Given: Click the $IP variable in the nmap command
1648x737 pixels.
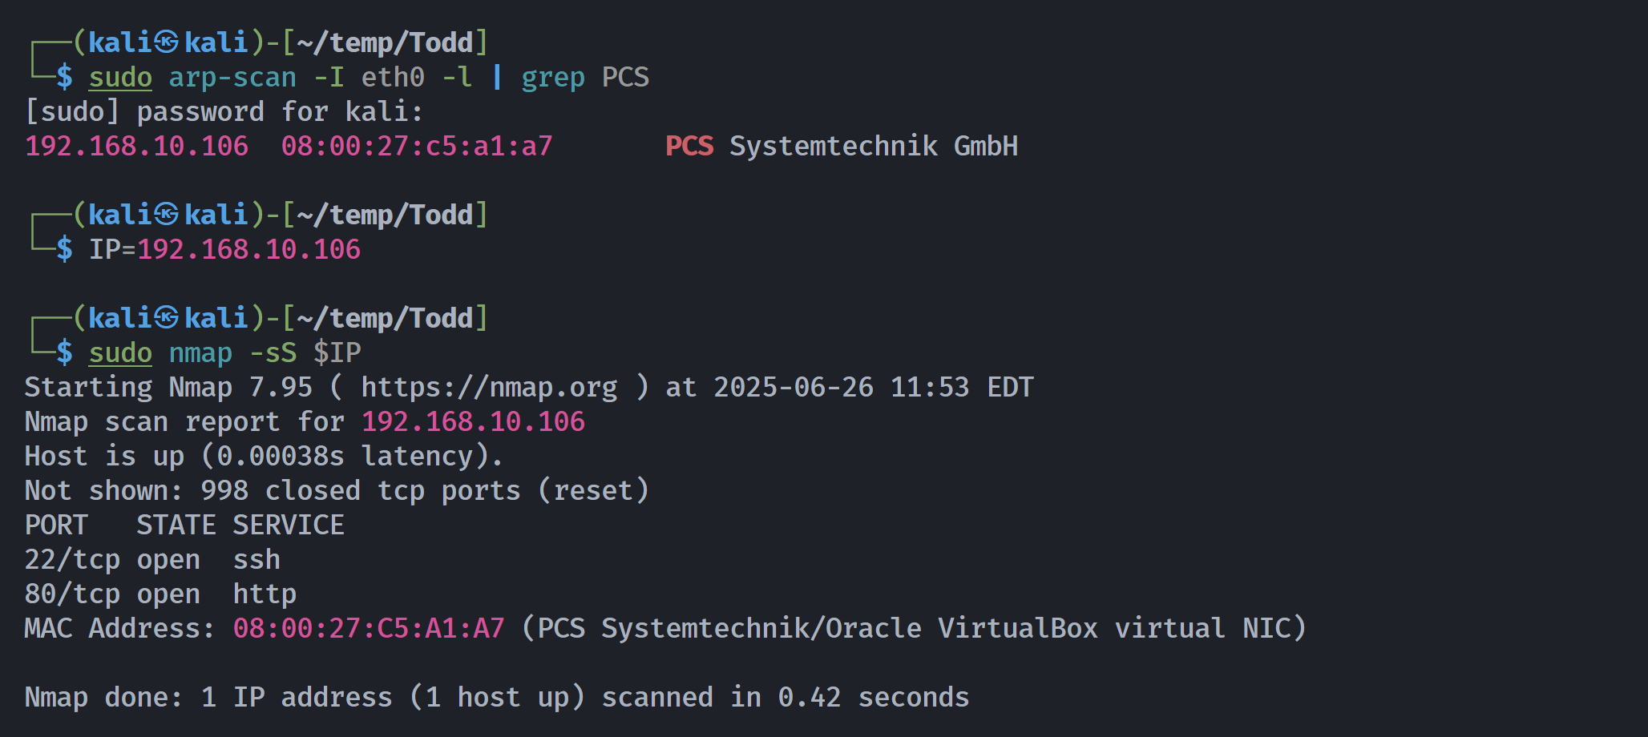Looking at the screenshot, I should click(x=337, y=353).
